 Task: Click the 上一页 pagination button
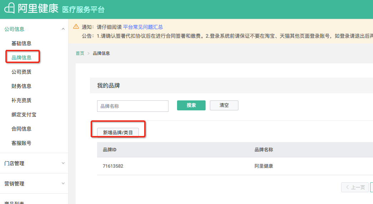click(355, 187)
